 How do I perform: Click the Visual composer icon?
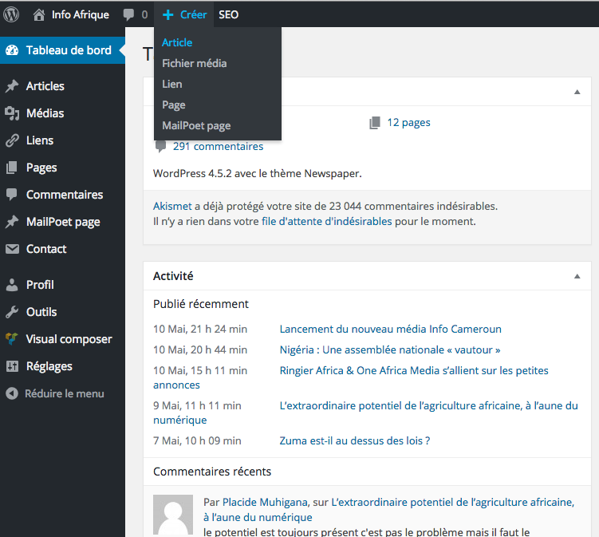(x=12, y=339)
